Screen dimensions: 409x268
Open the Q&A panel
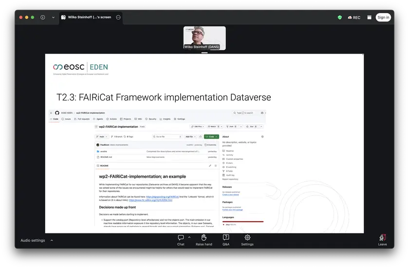pos(226,240)
